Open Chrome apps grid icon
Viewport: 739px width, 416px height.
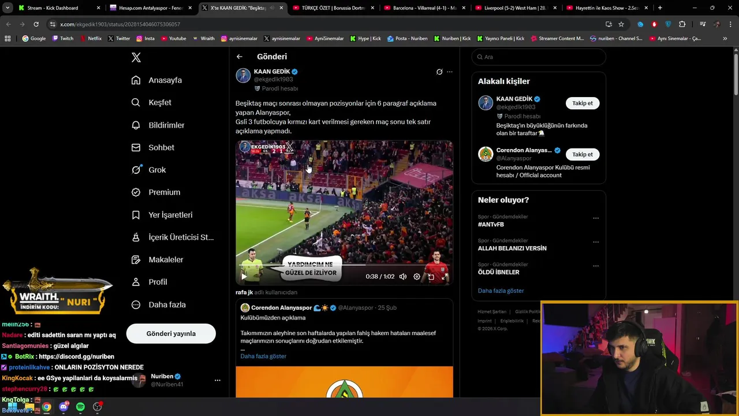(x=8, y=39)
